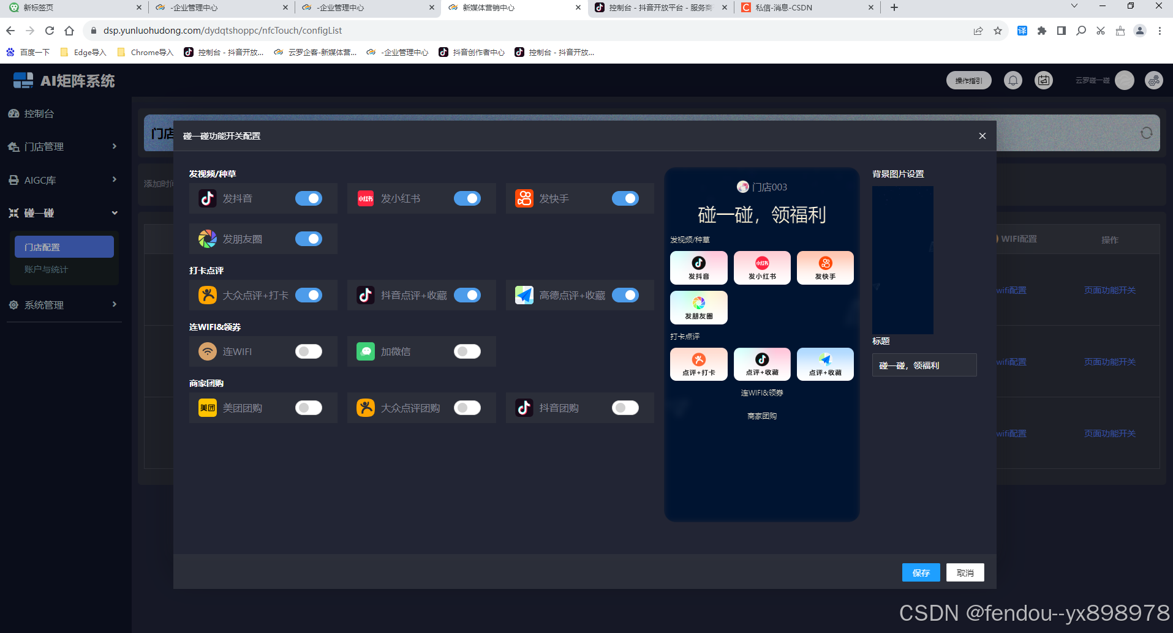Enable the 连WIFI switch
The width and height of the screenshot is (1173, 633).
309,351
